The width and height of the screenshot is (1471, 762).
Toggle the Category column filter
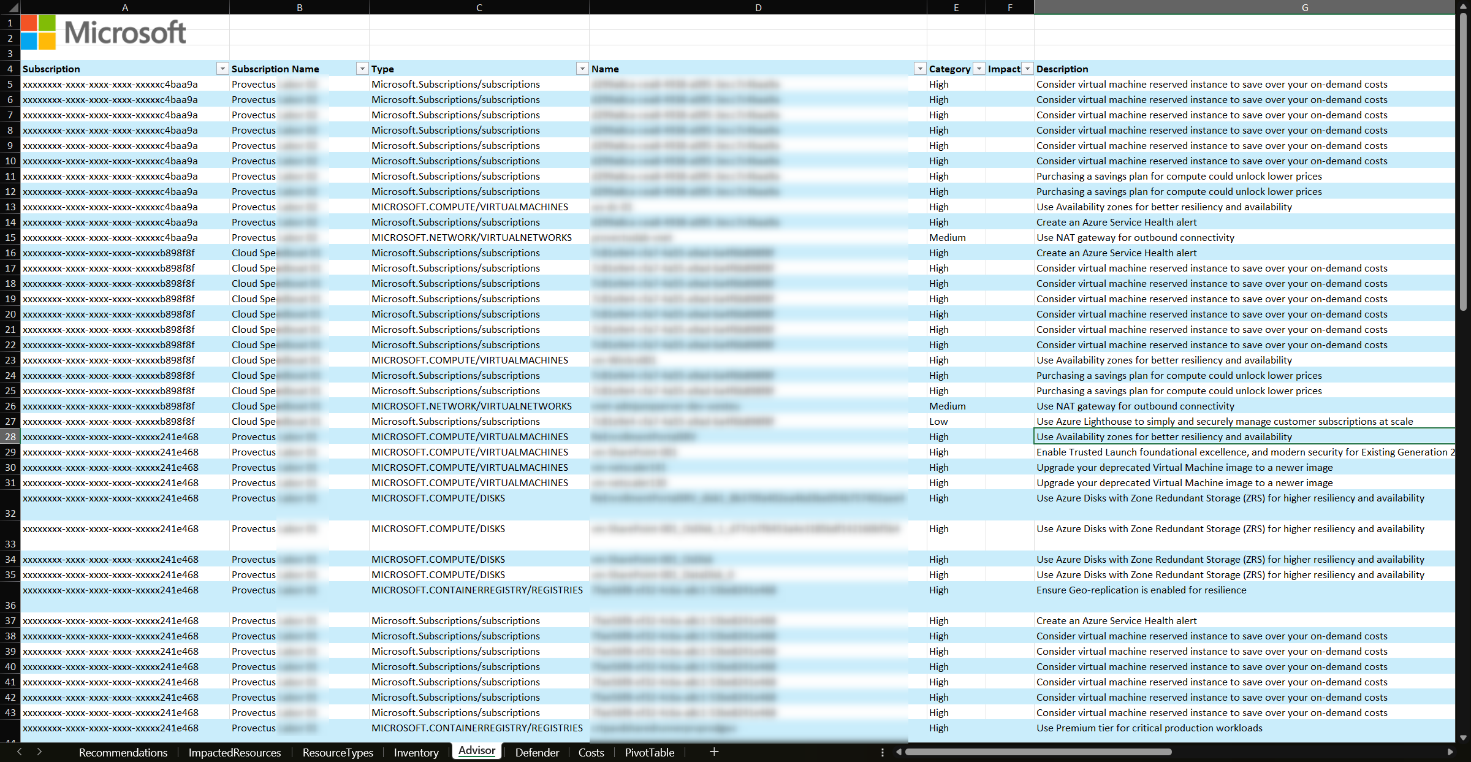click(975, 69)
